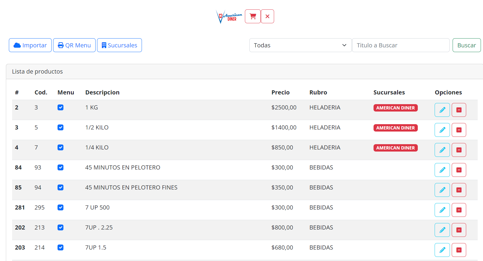This screenshot has height=261, width=483.
Task: Open the Sucursales button
Action: (x=119, y=45)
